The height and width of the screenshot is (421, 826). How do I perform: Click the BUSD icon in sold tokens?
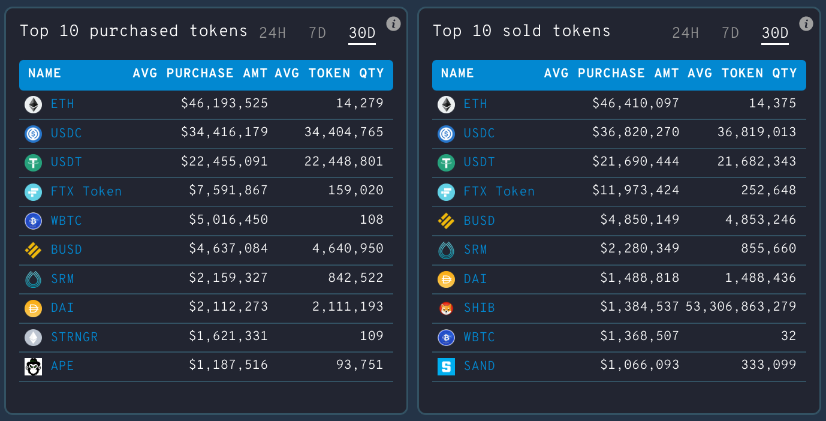[447, 221]
